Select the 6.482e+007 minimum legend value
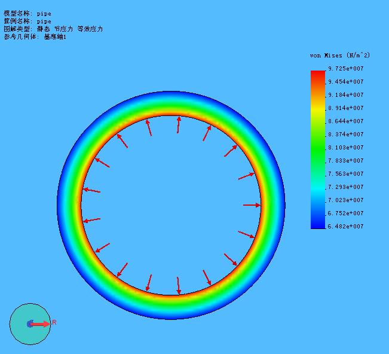The image size is (389, 354). [346, 227]
